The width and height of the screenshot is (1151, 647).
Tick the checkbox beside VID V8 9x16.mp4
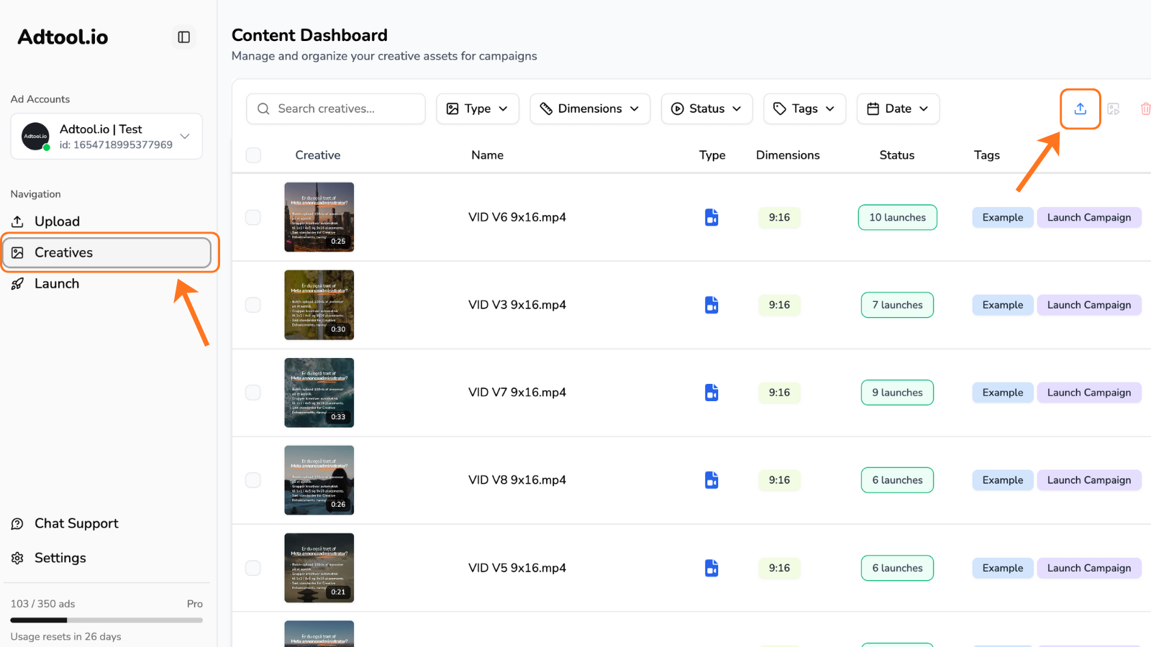[253, 479]
